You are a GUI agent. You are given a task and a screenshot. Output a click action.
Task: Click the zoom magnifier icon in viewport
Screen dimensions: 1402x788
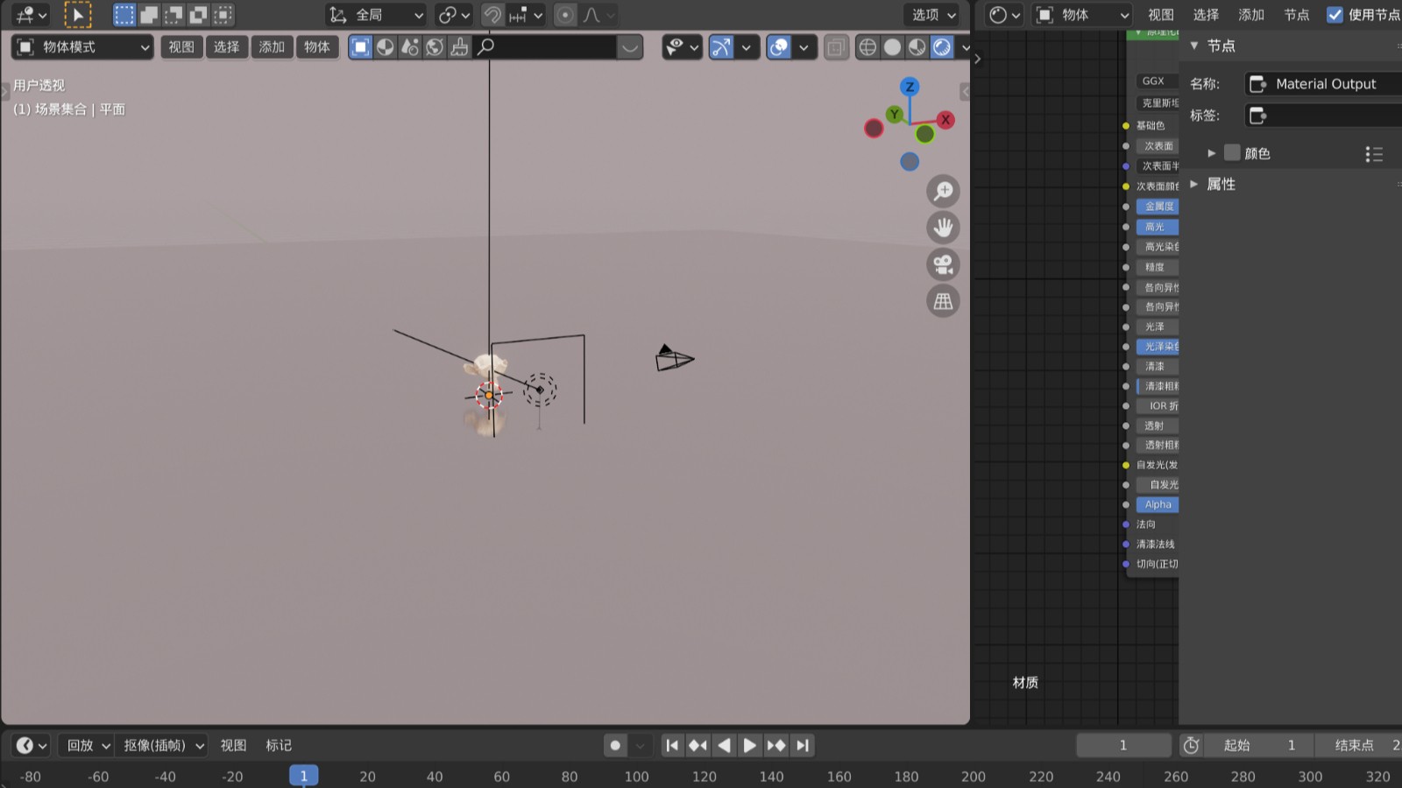[943, 191]
